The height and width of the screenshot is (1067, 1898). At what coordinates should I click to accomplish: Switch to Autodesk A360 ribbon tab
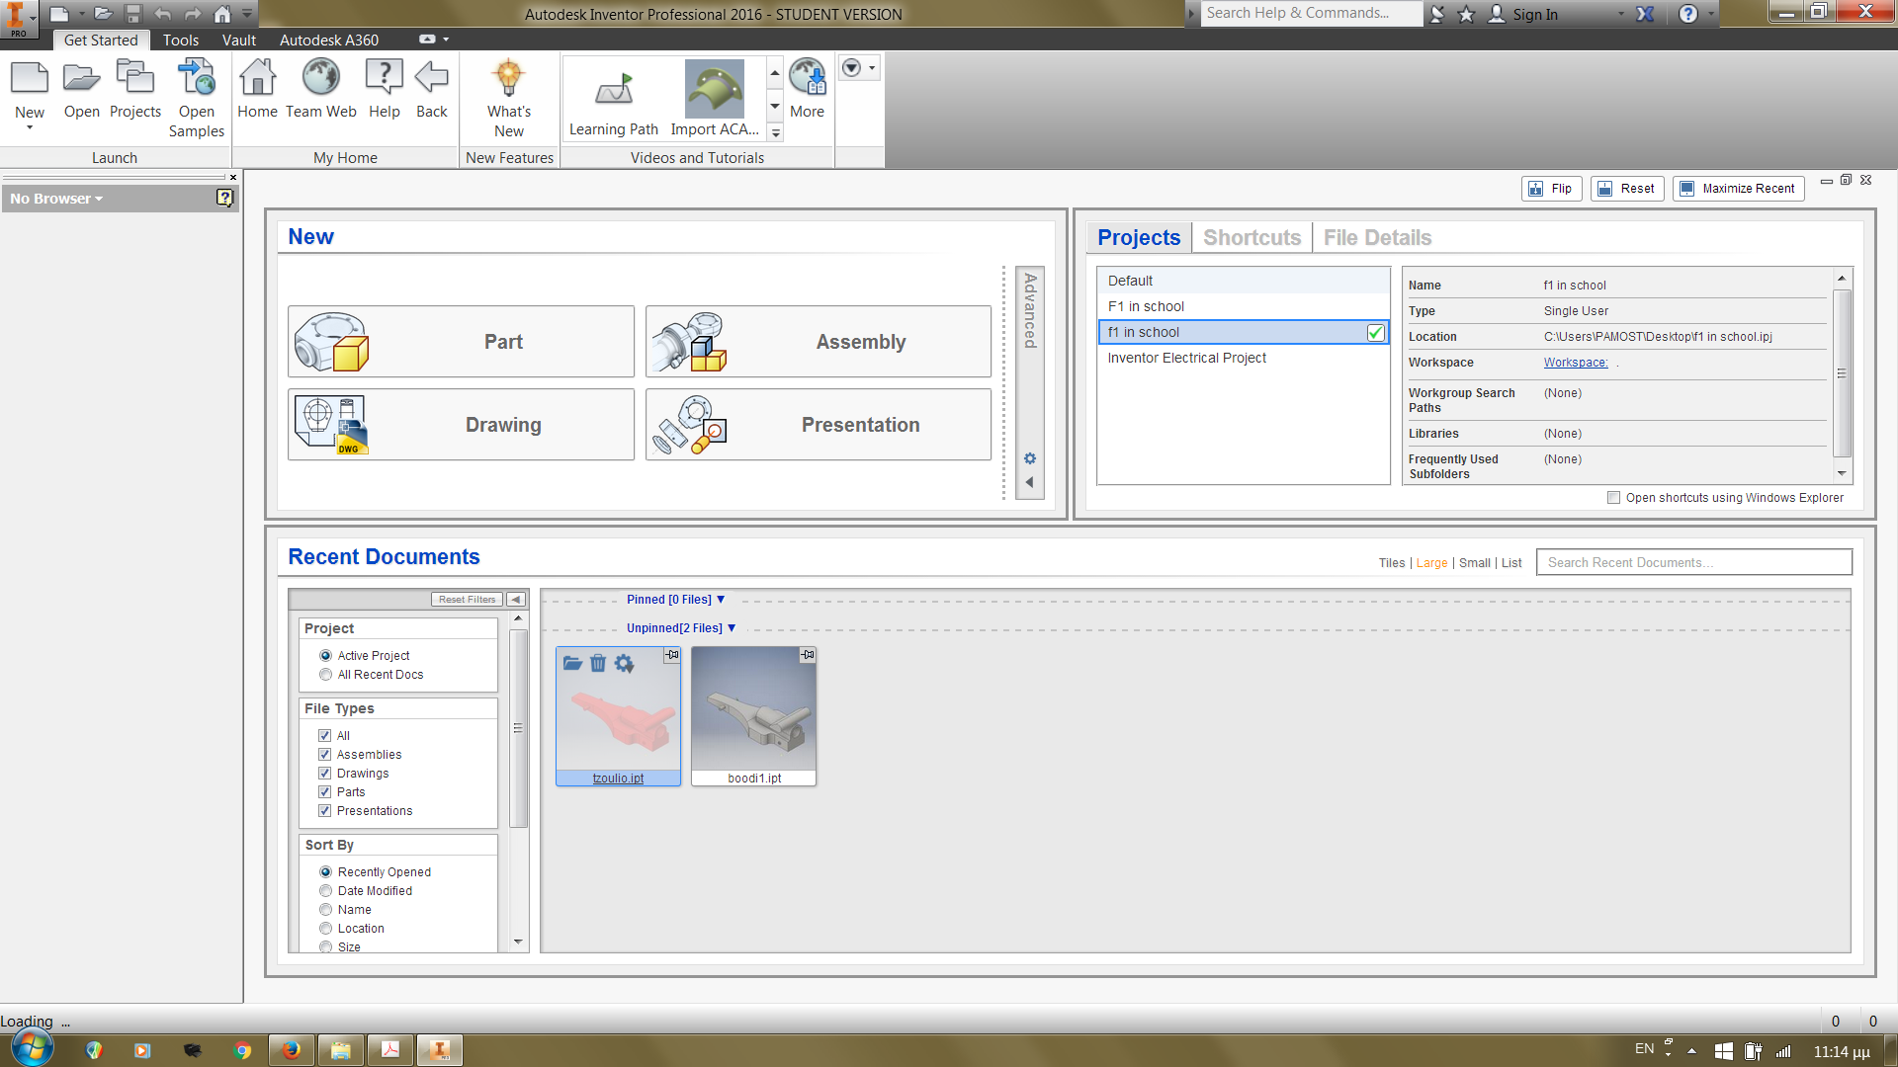tap(329, 41)
